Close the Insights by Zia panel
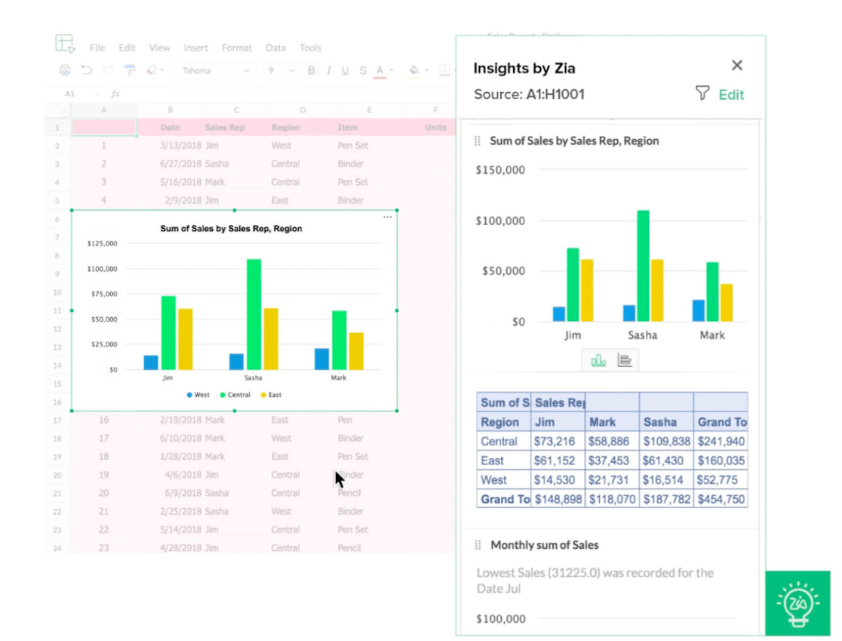 point(737,66)
